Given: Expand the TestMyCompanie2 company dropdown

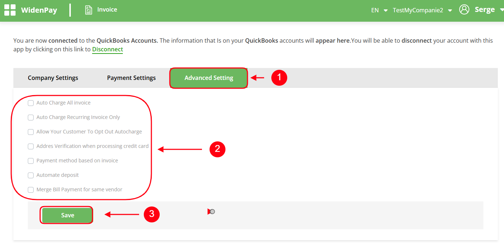Looking at the screenshot, I should [x=422, y=10].
